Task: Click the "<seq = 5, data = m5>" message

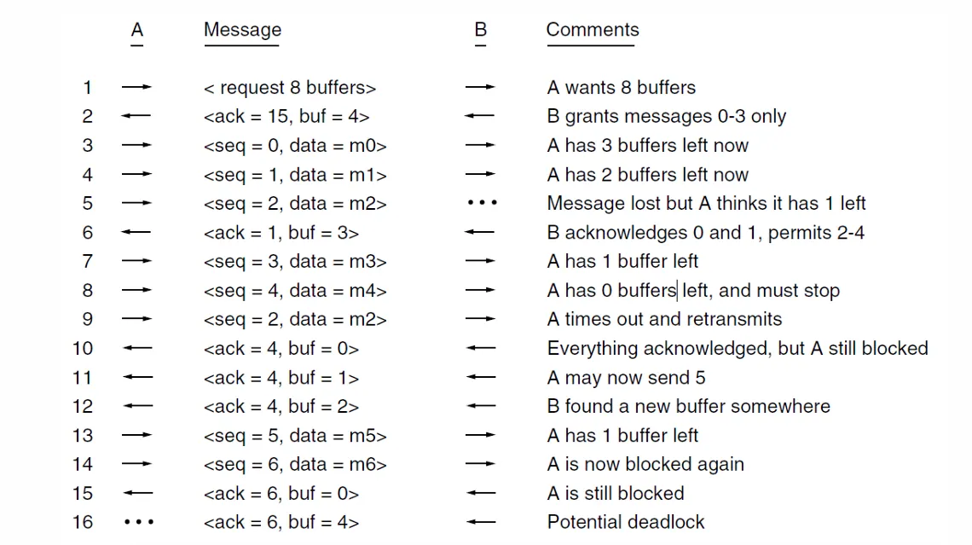Action: click(295, 436)
